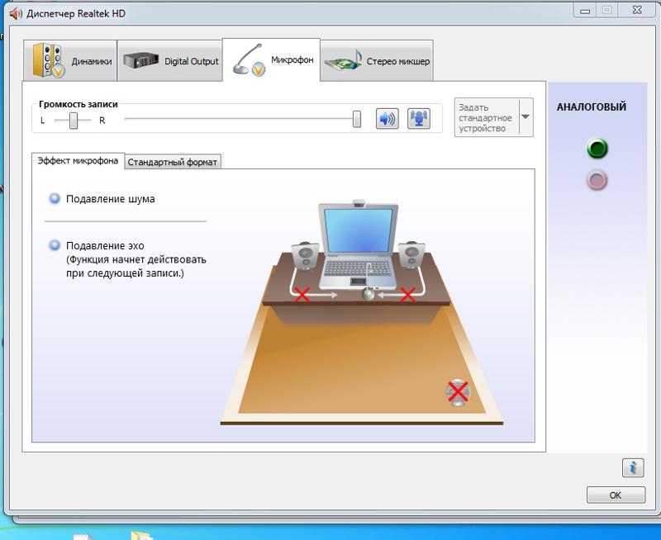Click the laptop image in the illustration
The height and width of the screenshot is (540, 661).
point(357,241)
